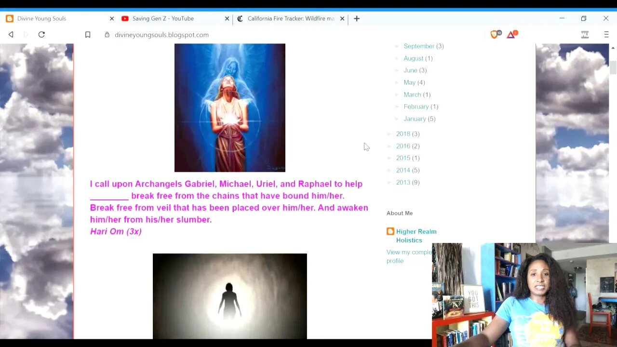617x347 pixels.
Task: Open the 2013 archive link
Action: click(x=403, y=182)
